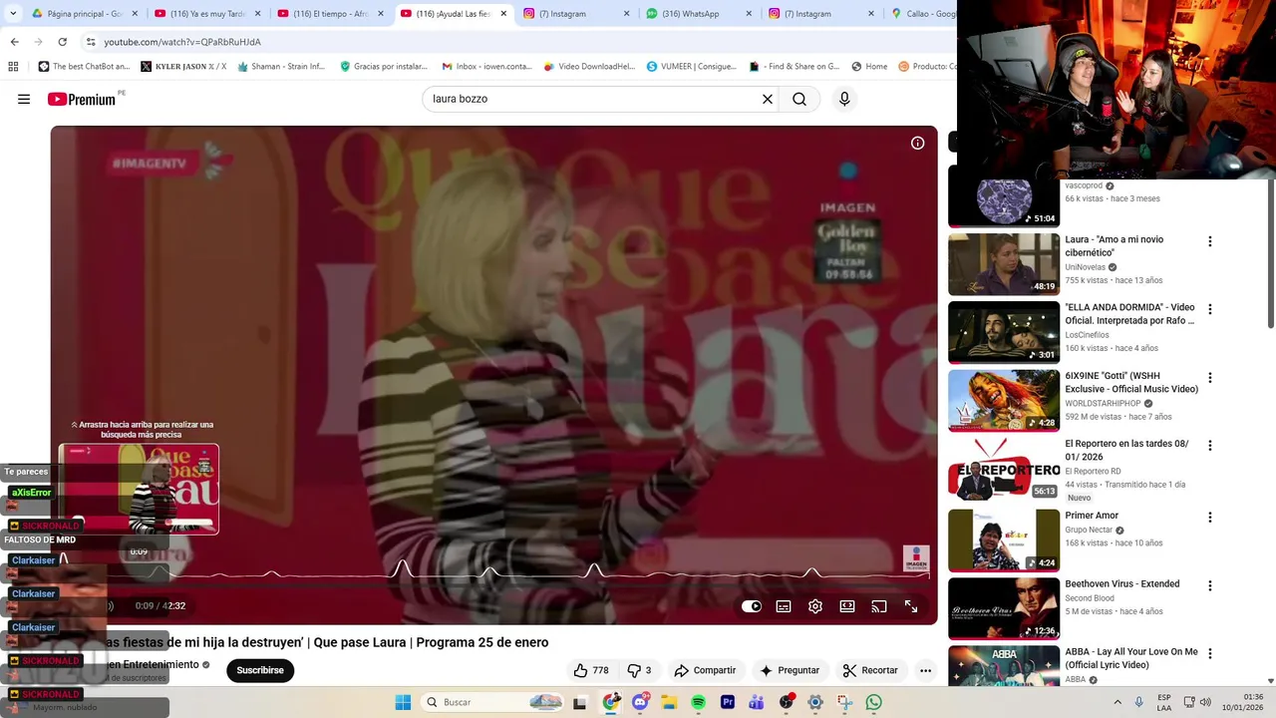Clear the laura bozzo search text
The image size is (1276, 718).
tap(768, 99)
